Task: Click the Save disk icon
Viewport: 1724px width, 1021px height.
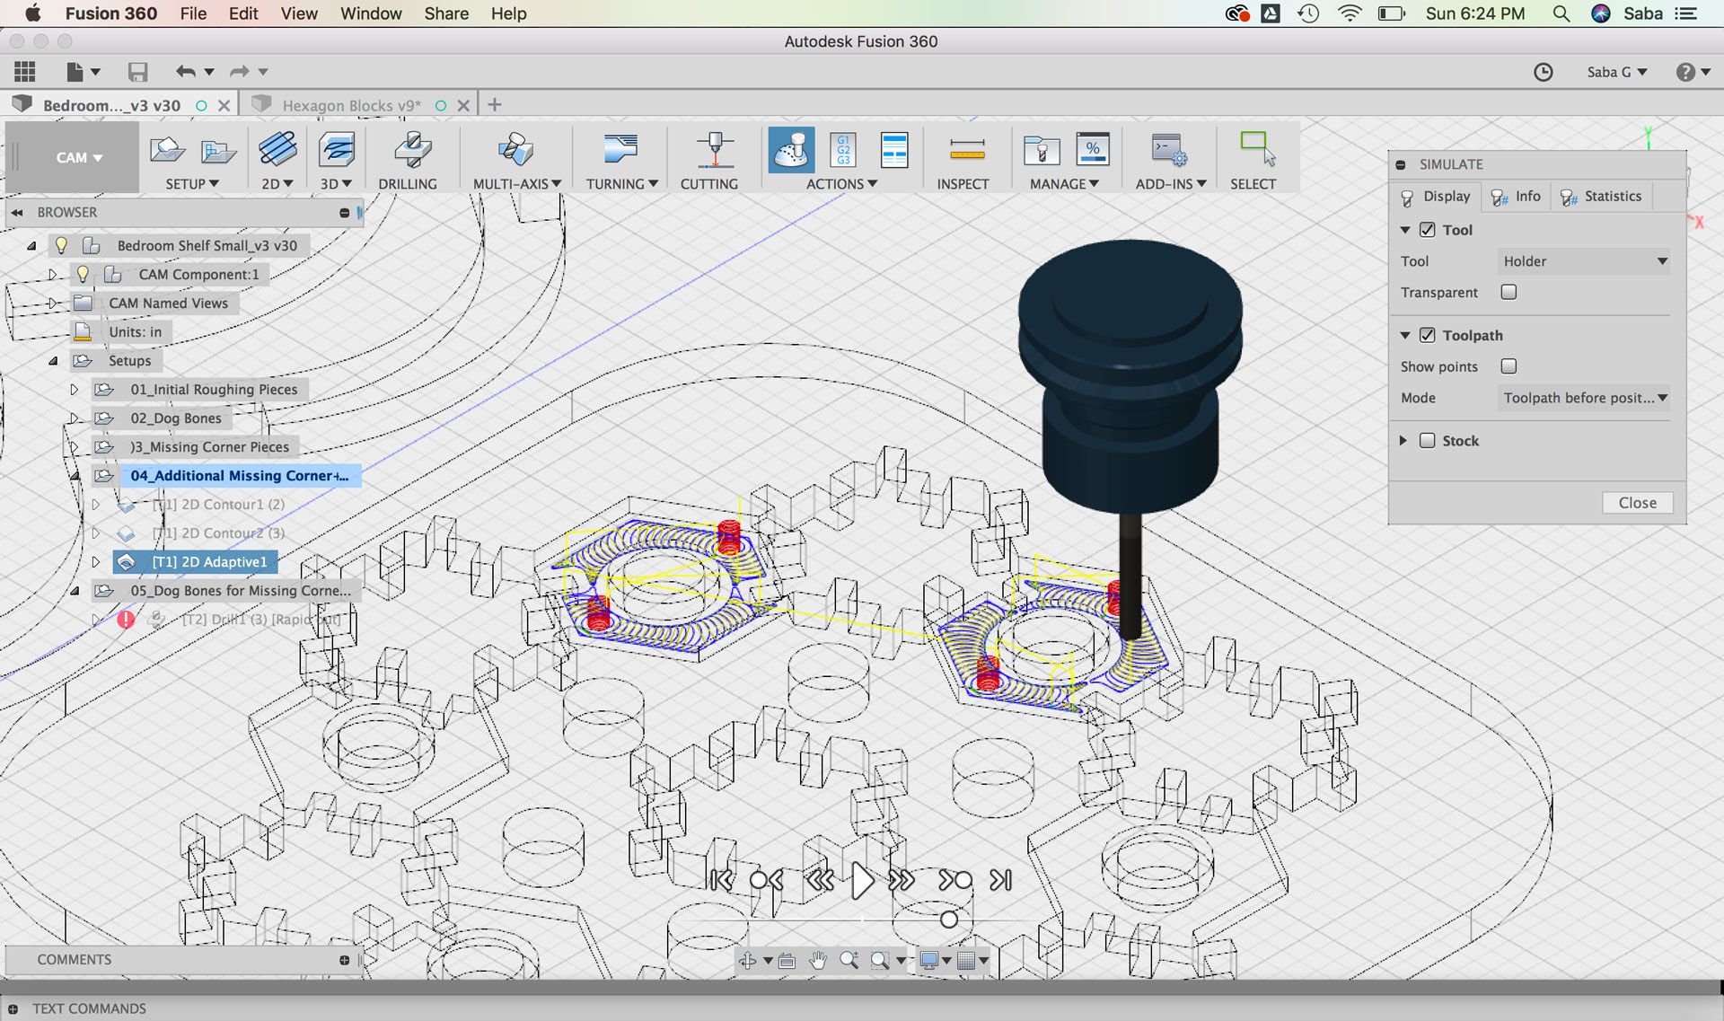Action: (137, 72)
